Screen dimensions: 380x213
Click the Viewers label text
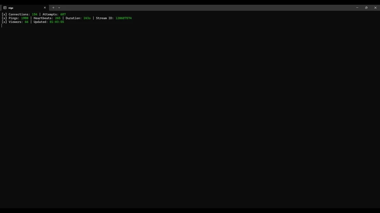(16, 22)
